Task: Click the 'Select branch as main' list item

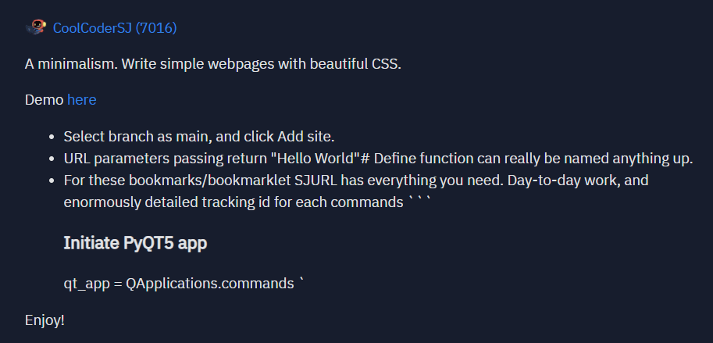Action: (x=199, y=136)
